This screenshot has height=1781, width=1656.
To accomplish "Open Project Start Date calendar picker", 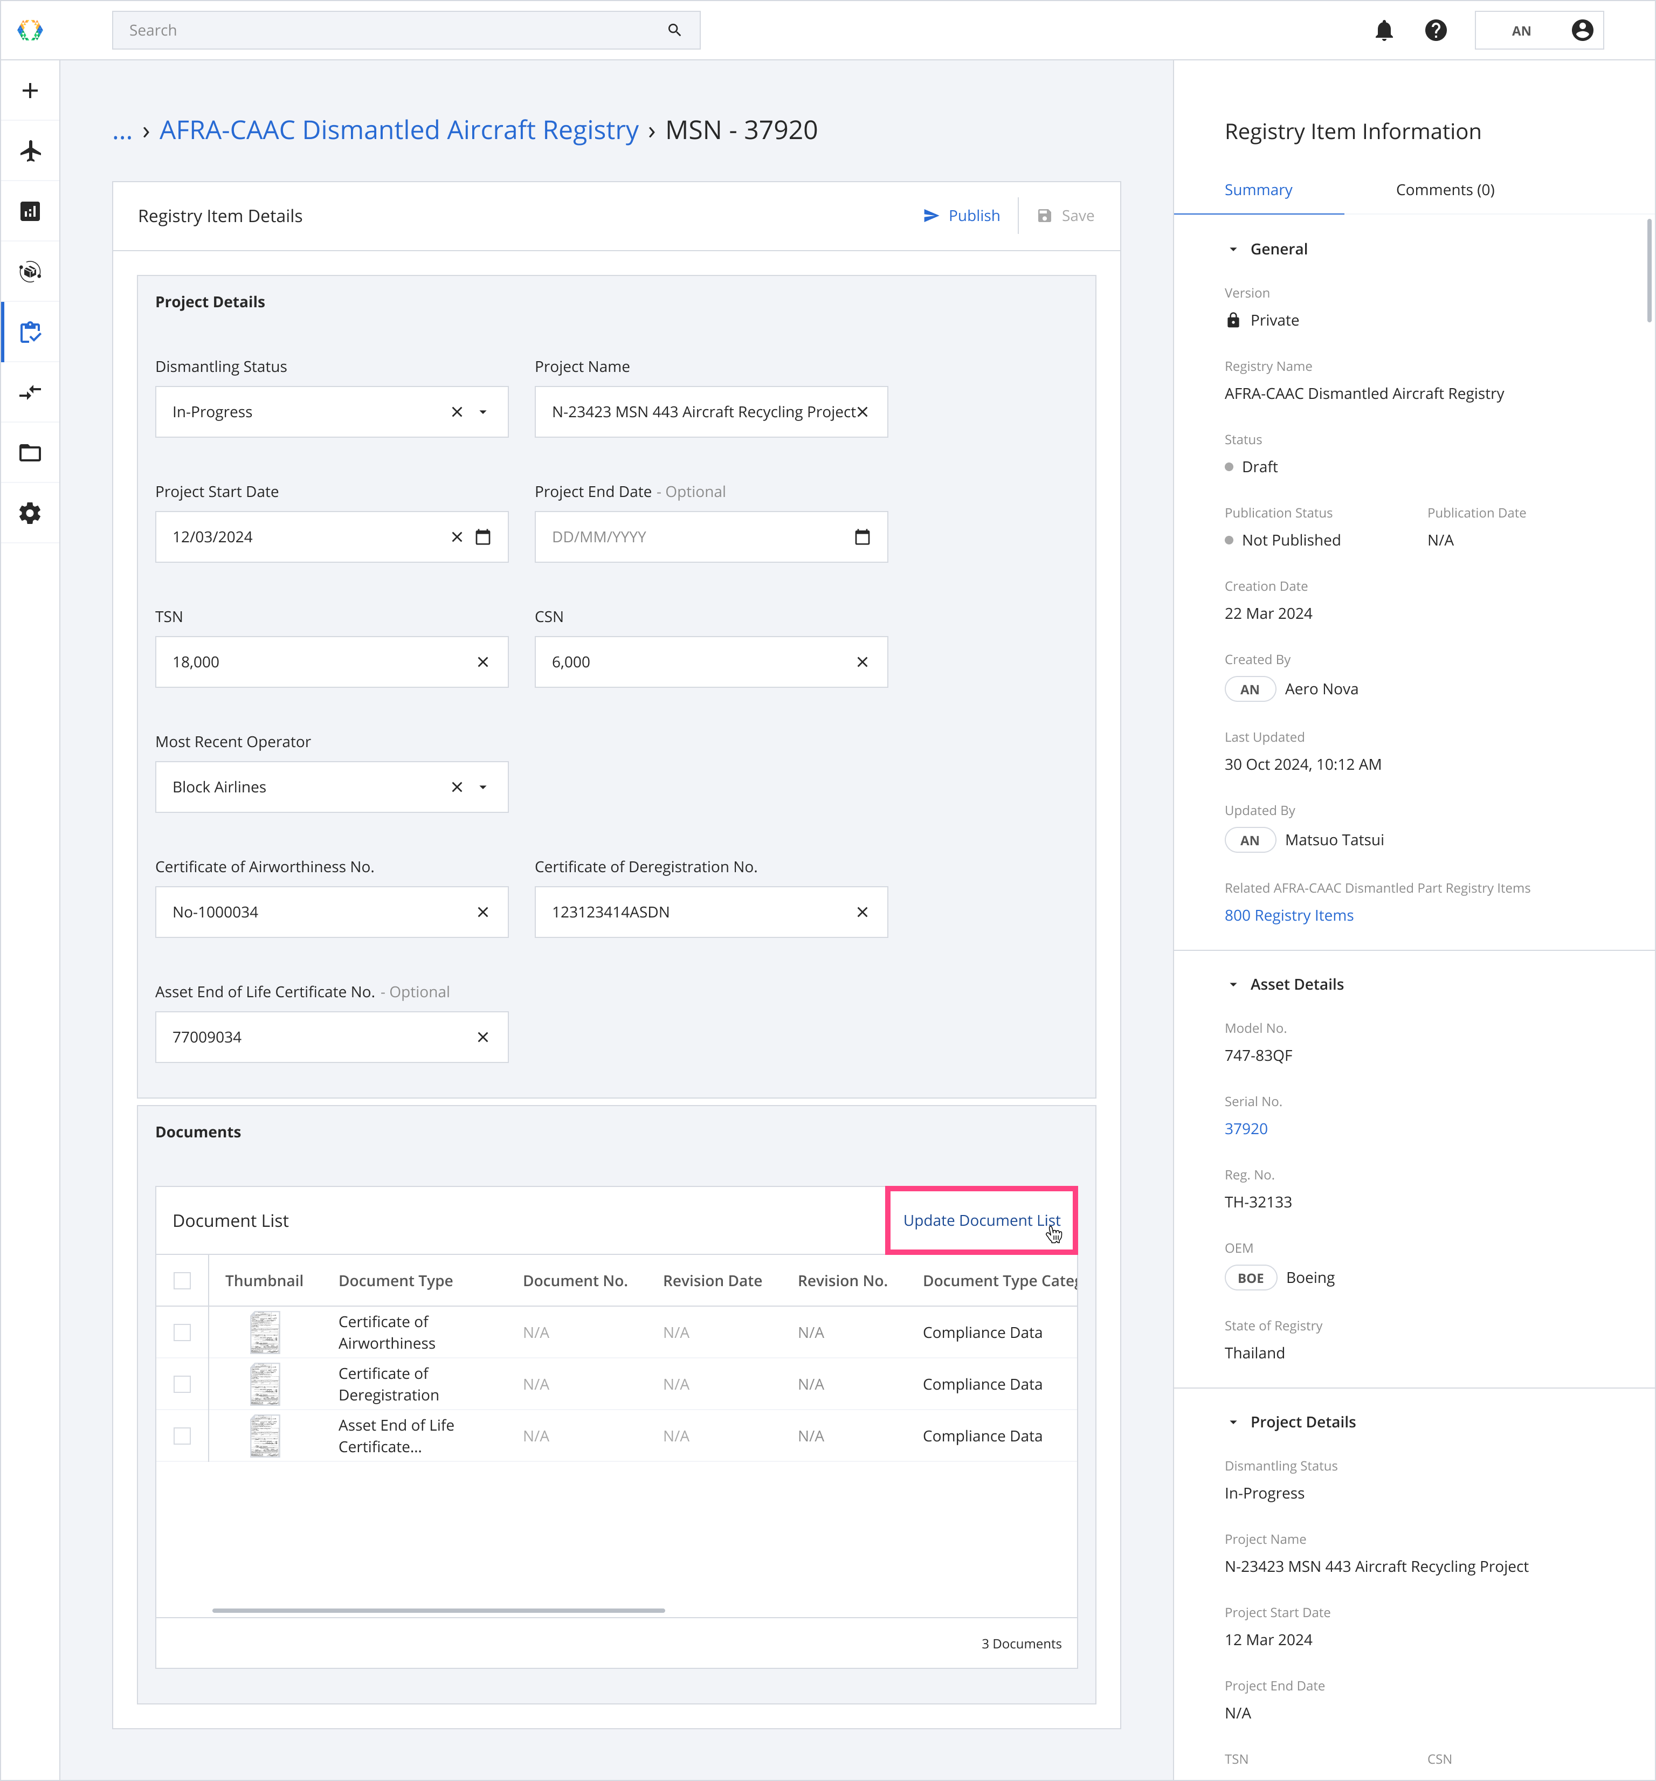I will tap(483, 537).
